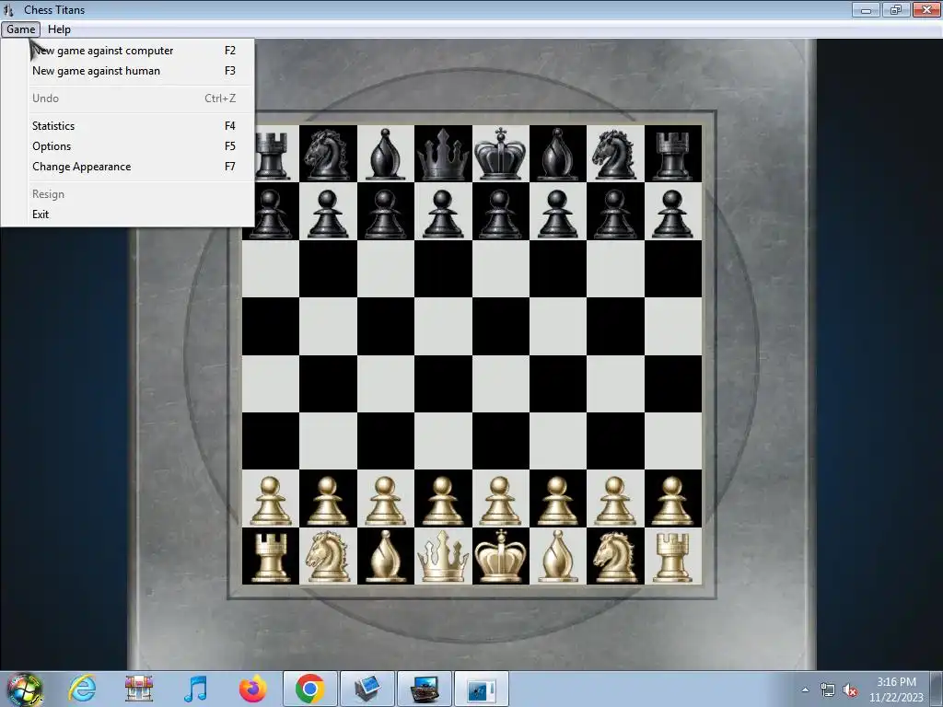Open Firefox from the taskbar
This screenshot has height=707, width=943.
coord(252,689)
